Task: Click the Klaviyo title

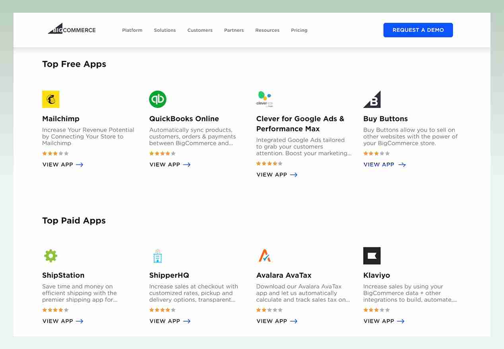Action: coord(377,275)
